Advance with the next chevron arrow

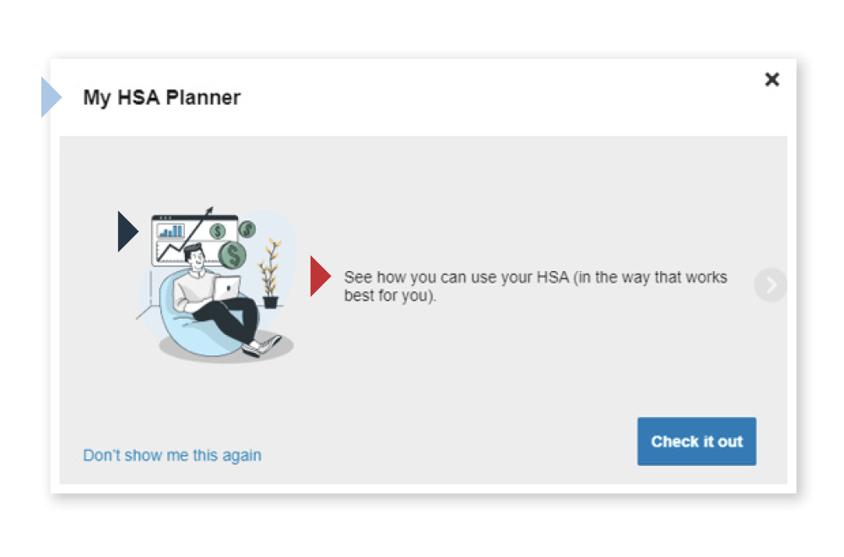click(x=771, y=284)
